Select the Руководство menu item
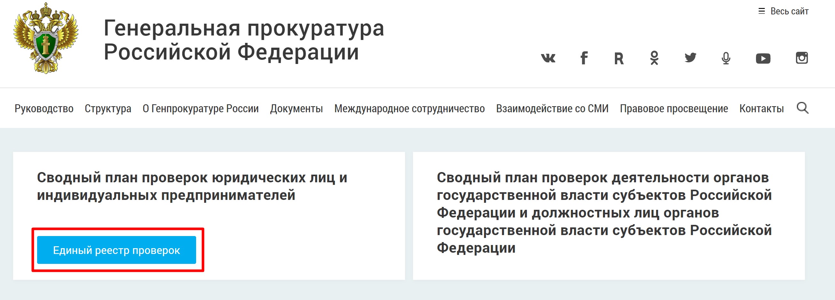Viewport: 835px width, 300px height. click(44, 109)
